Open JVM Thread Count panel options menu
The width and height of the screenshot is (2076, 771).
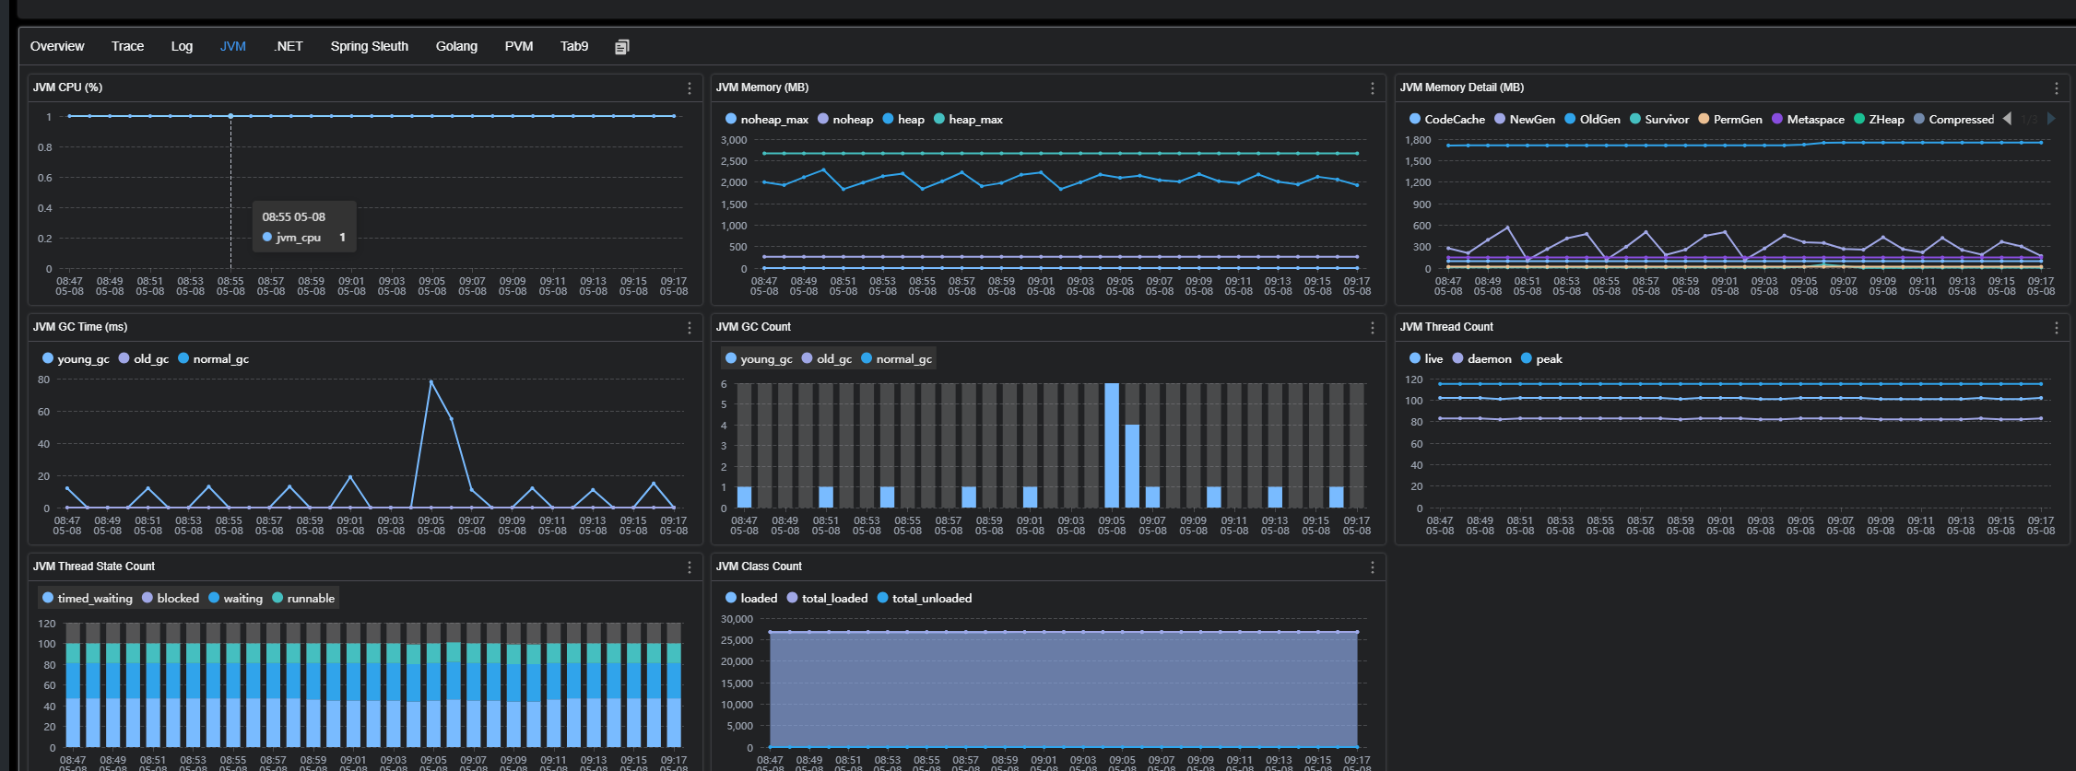[2057, 328]
